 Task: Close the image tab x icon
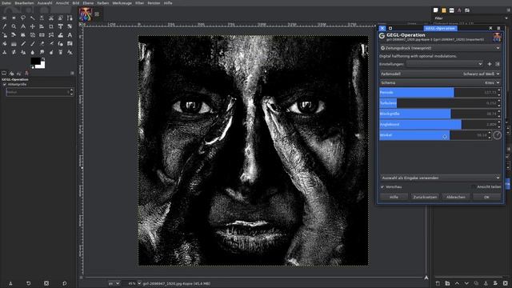[x=97, y=14]
